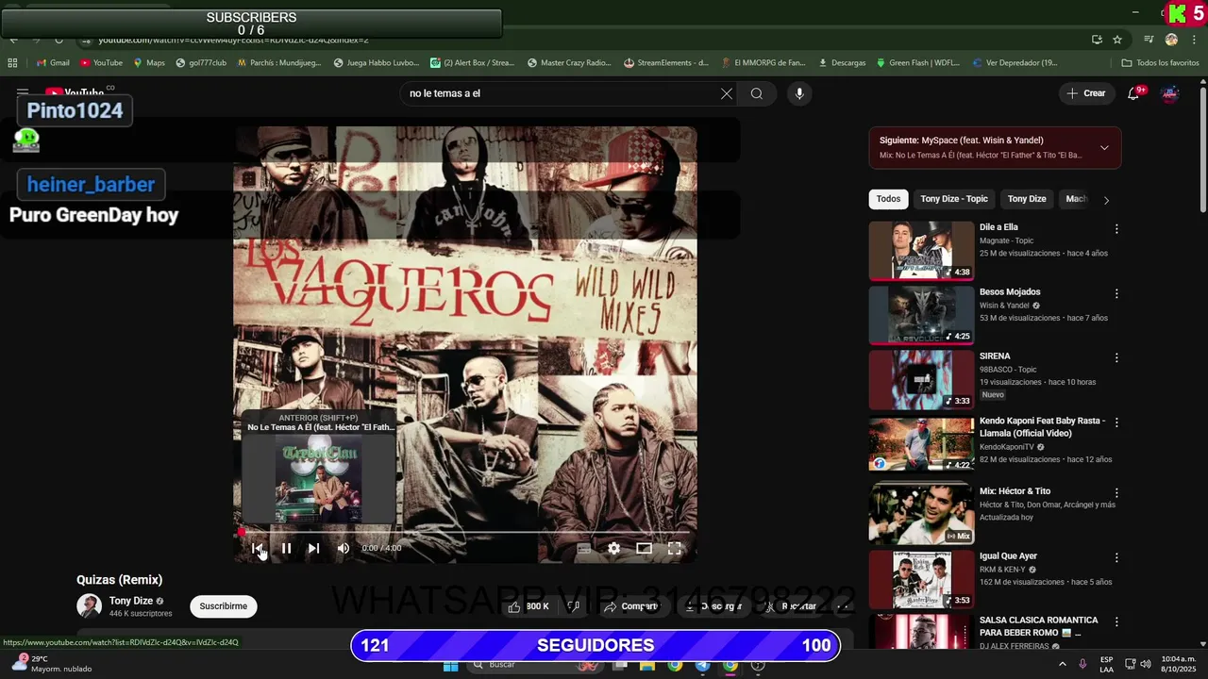Expand the Siguiente MySpace playlist panel

tap(1104, 148)
